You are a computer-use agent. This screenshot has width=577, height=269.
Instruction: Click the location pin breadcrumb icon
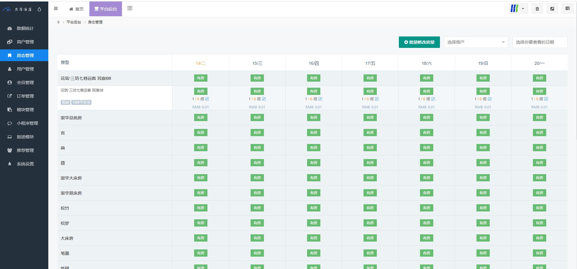58,22
